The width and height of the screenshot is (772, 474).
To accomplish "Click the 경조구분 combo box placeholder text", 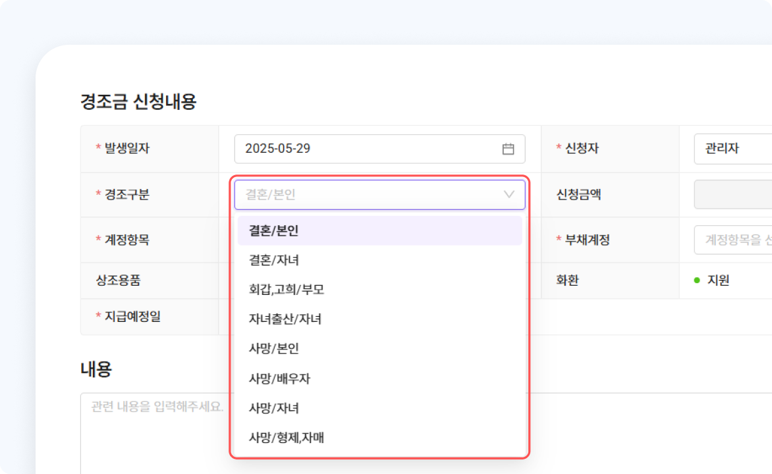I will point(271,194).
